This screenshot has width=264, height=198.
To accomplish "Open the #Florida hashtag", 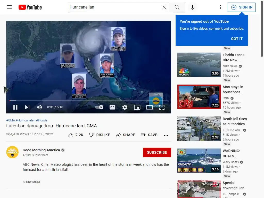I will coord(42,120).
